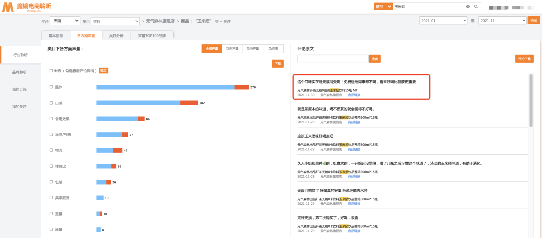The image size is (542, 238).
Task: Check the 重量 checkbox
Action: (51, 214)
